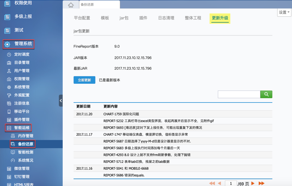The image size is (292, 186).
Task: Click the 系统管理 gear icon
Action: 9,87
